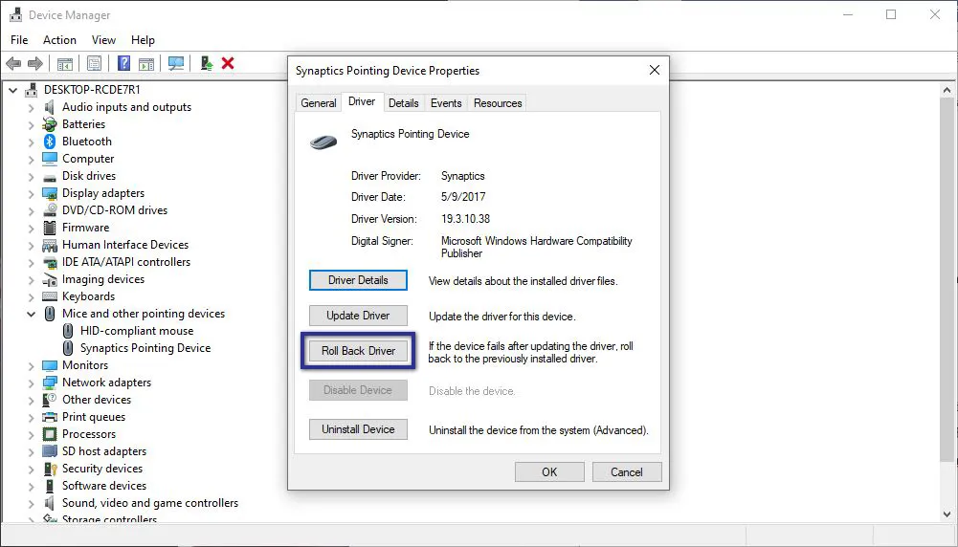The width and height of the screenshot is (958, 547).
Task: Click the Security devices key icon
Action: [x=50, y=469]
